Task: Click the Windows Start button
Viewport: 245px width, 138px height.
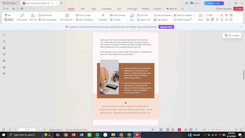Action: [4, 135]
